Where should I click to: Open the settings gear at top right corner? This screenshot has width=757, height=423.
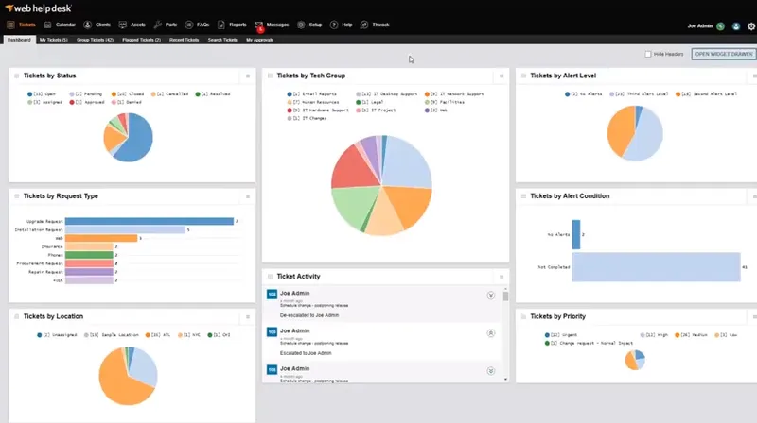[x=751, y=26]
